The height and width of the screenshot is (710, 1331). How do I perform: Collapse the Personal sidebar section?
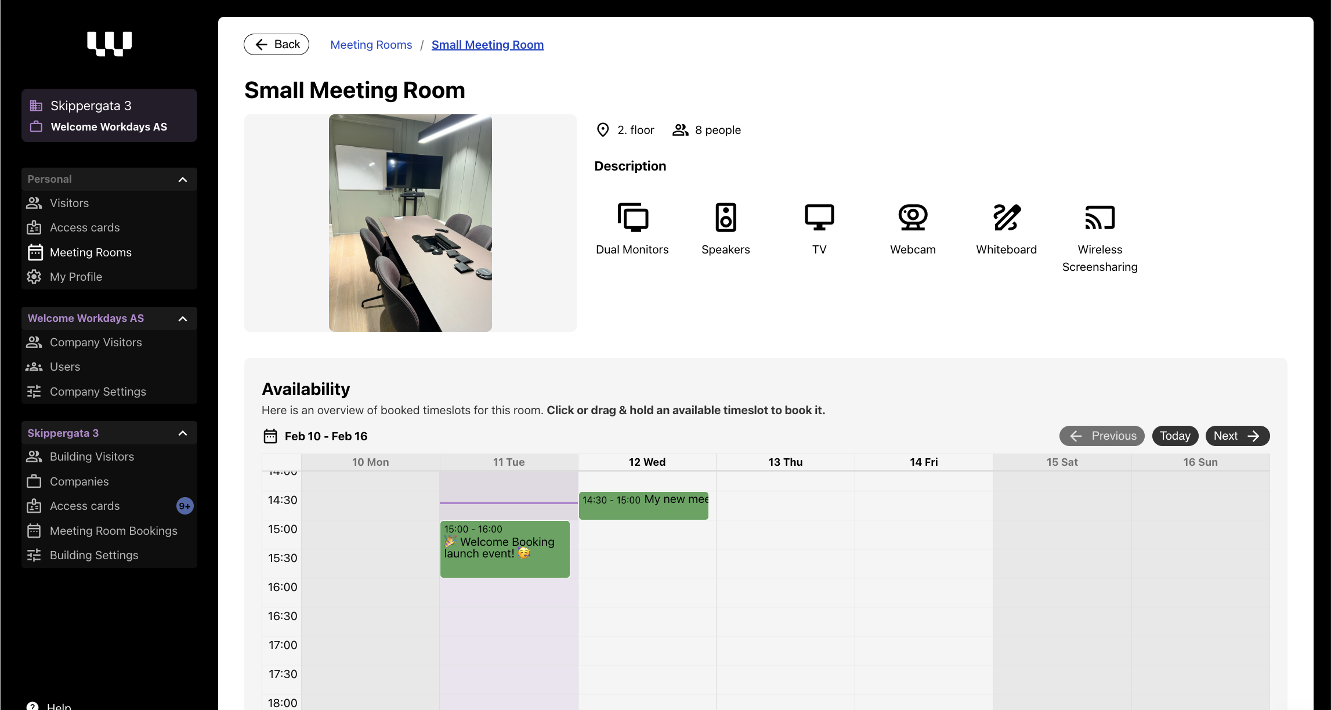[183, 179]
